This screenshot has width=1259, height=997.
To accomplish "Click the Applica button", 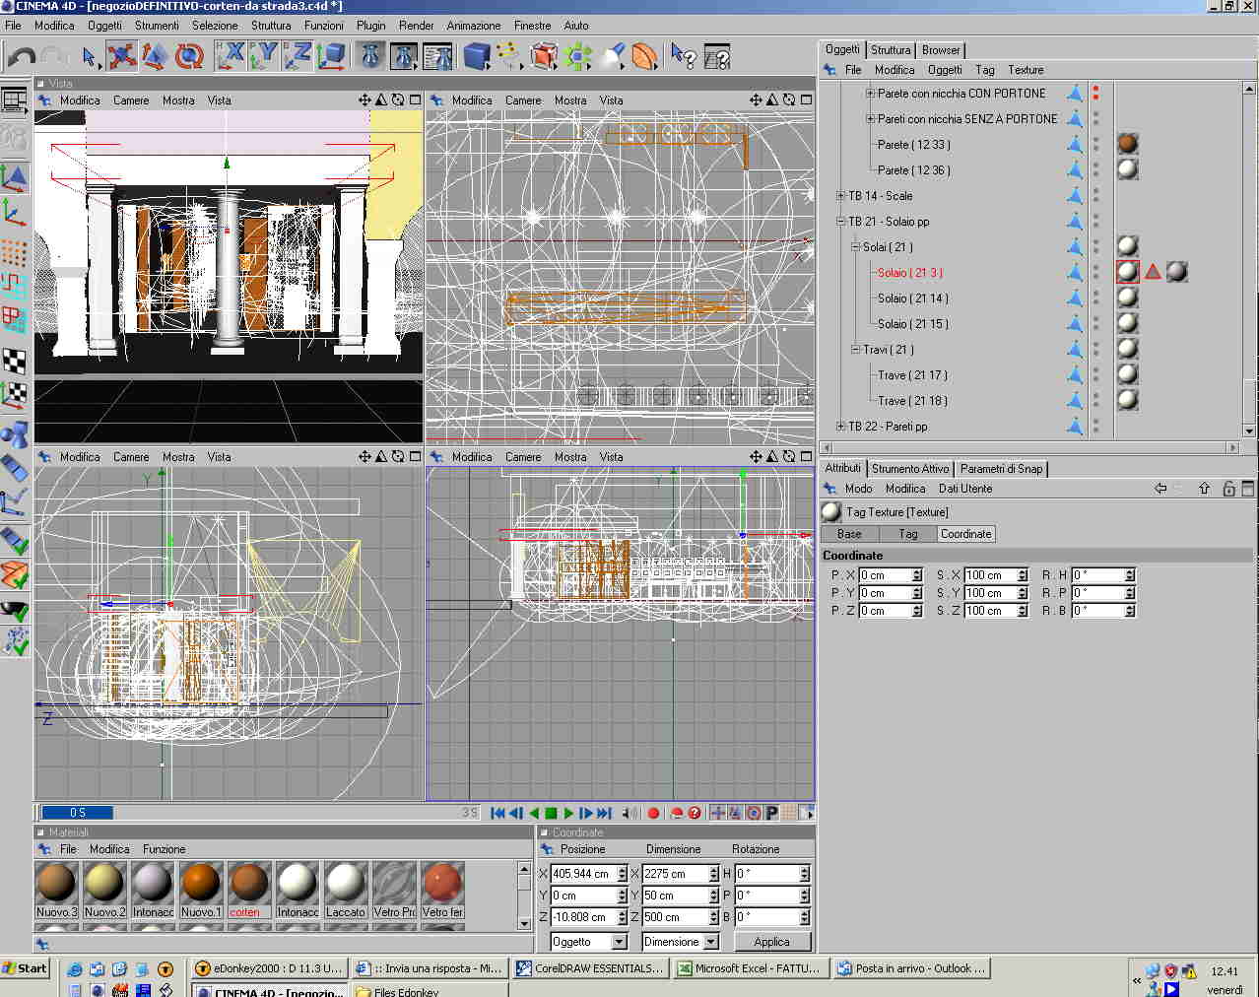I will tap(771, 942).
